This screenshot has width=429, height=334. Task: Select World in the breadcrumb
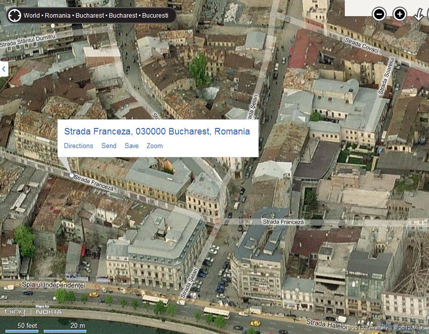click(x=32, y=16)
